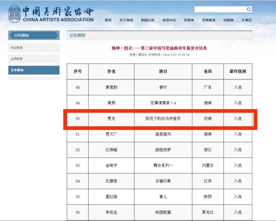Click the author name 贾龙 in row 50

[111, 118]
